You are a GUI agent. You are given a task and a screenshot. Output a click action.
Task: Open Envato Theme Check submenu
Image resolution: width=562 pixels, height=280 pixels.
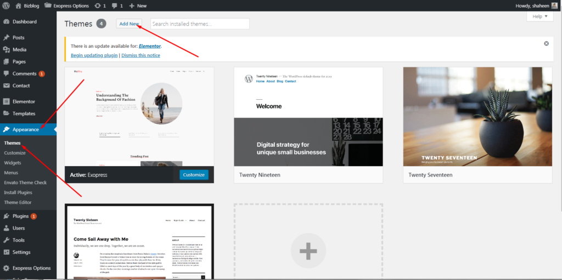click(25, 182)
